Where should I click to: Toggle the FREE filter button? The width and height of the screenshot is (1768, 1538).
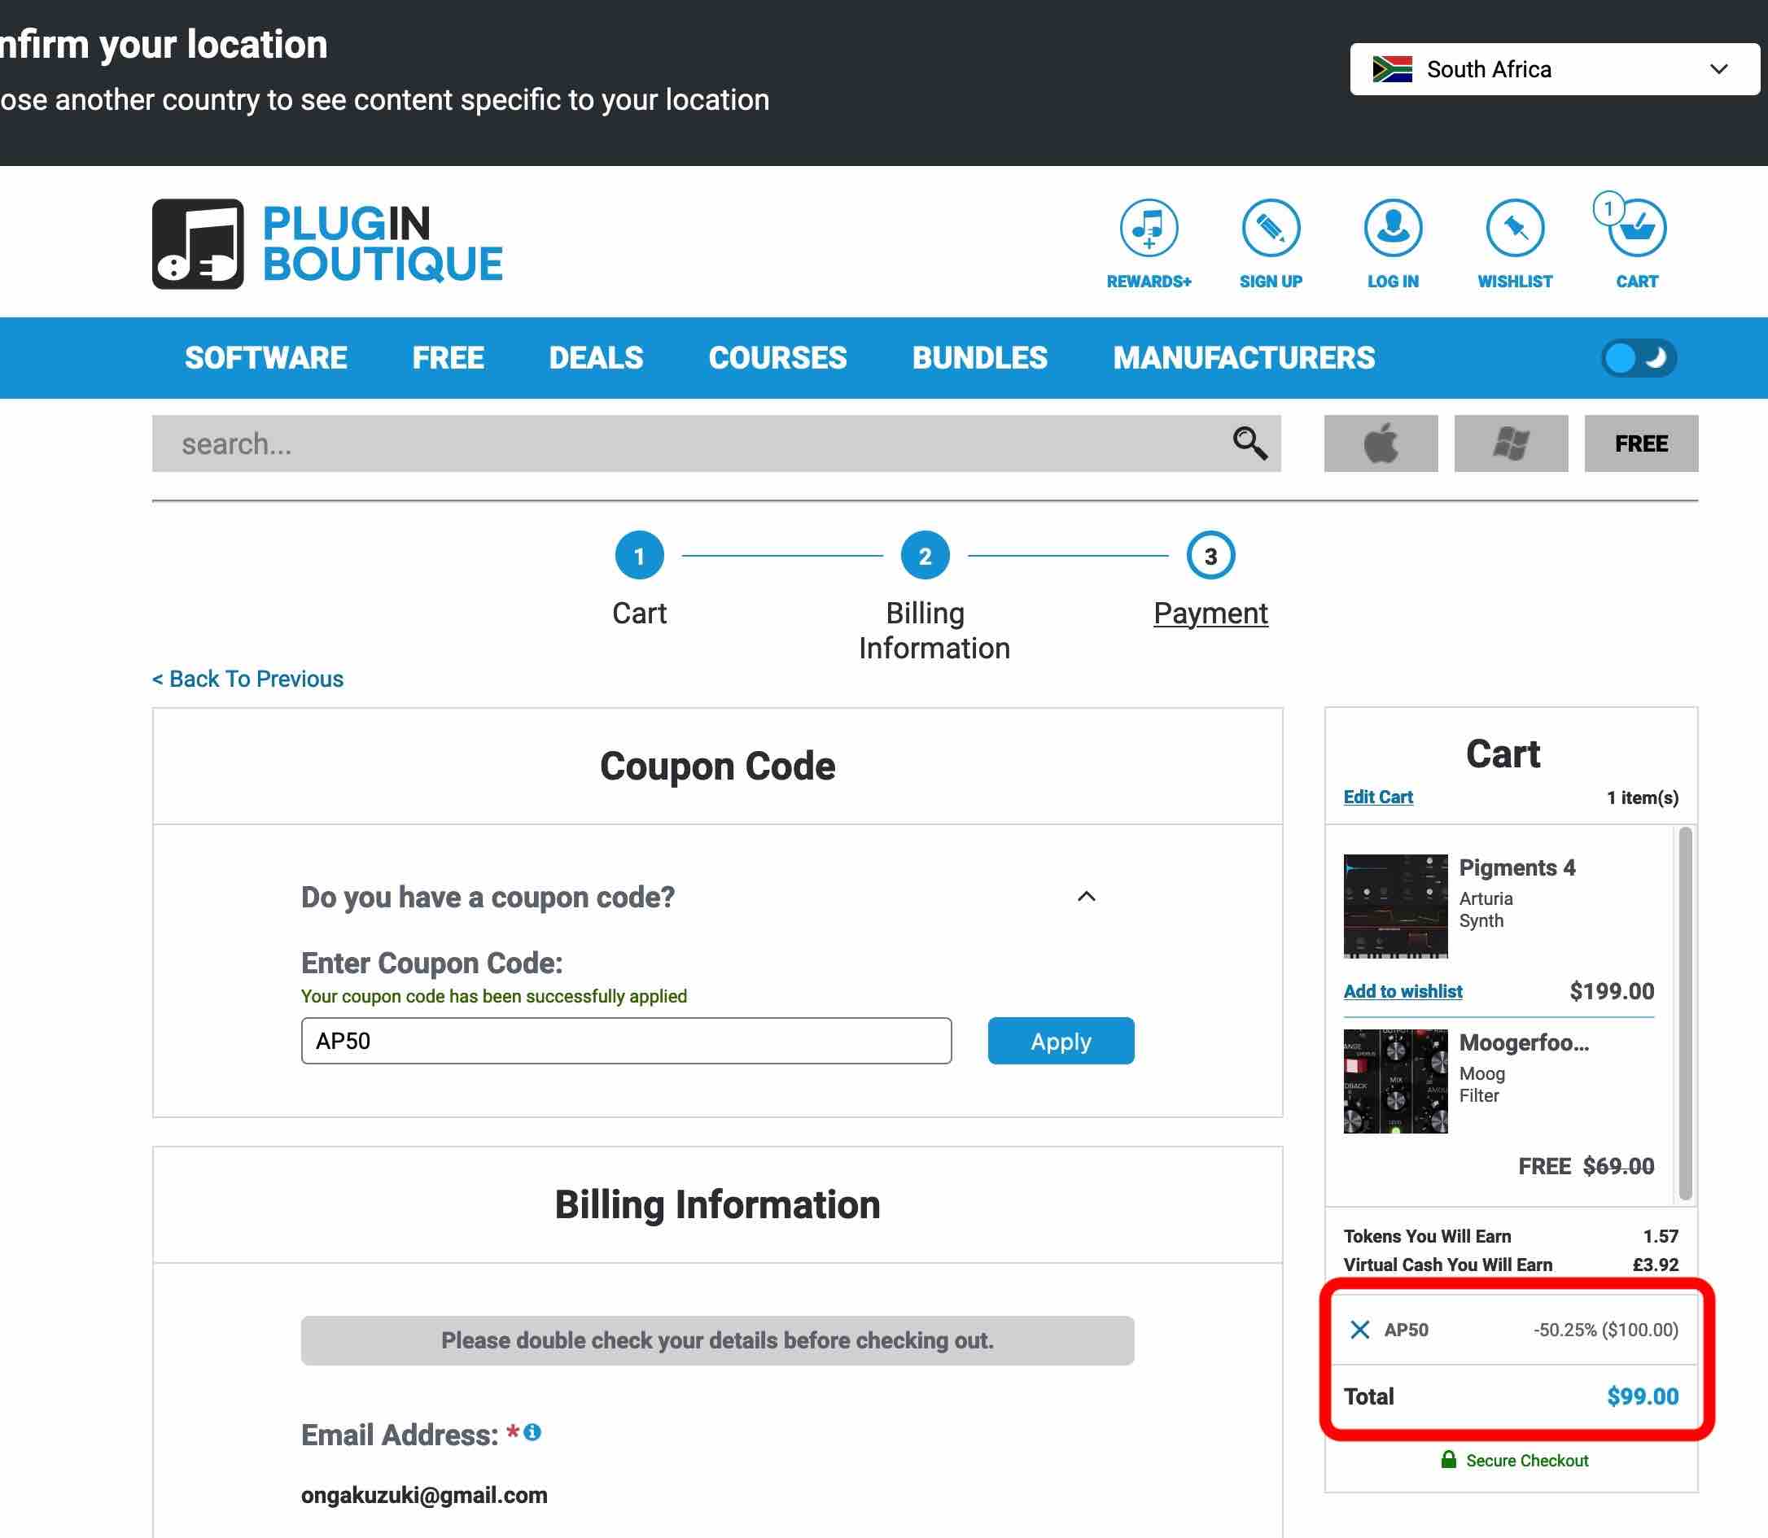point(1640,443)
